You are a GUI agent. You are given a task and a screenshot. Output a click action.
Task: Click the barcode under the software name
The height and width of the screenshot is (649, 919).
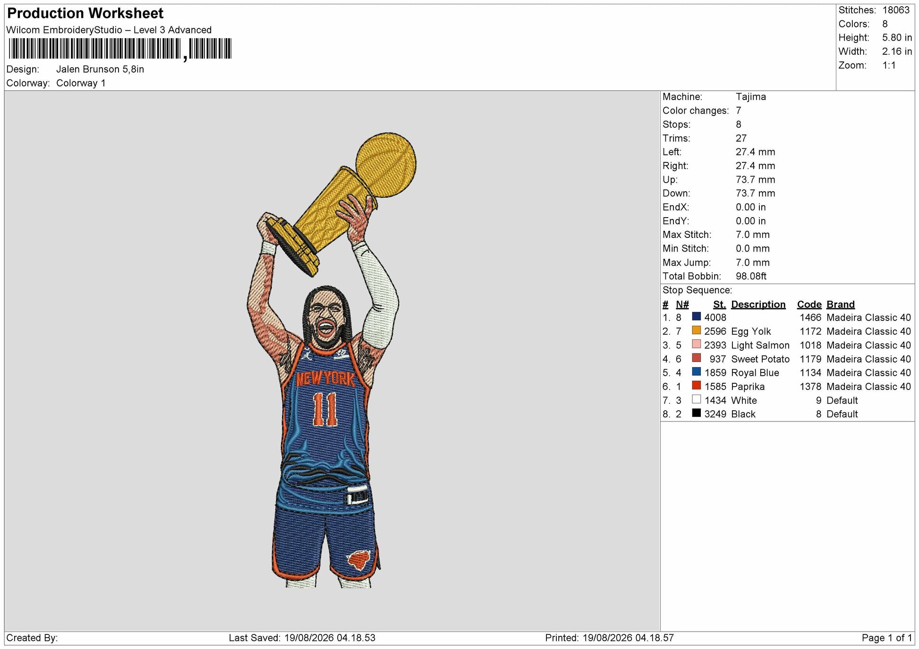(x=120, y=49)
